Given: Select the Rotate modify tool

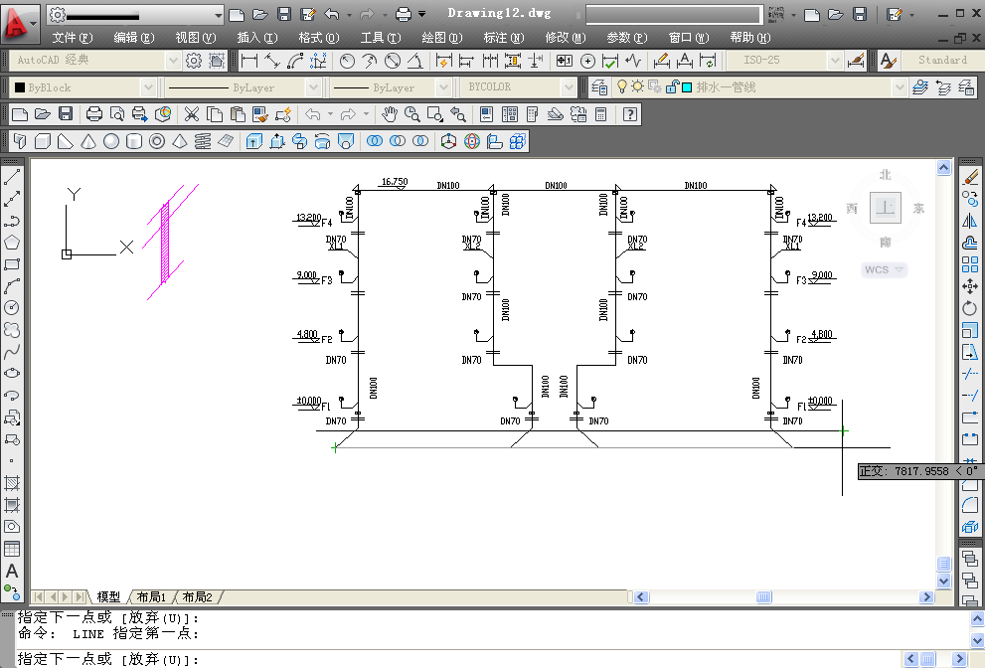Looking at the screenshot, I should point(969,308).
